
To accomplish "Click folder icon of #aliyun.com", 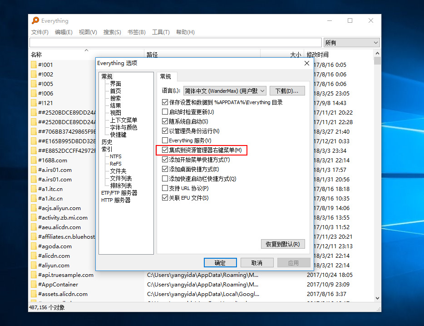I will 34,266.
